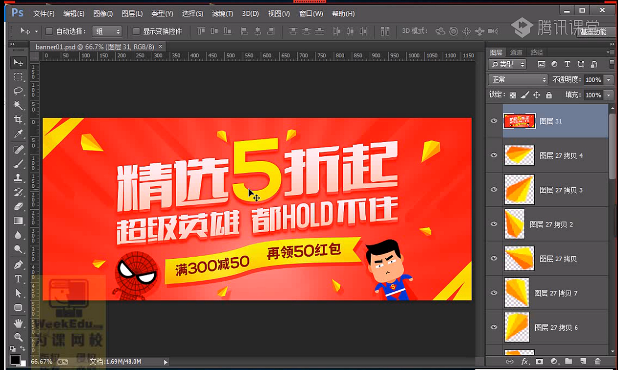Open the 类型 layer filter dropdown
The height and width of the screenshot is (370, 618).
coord(507,64)
